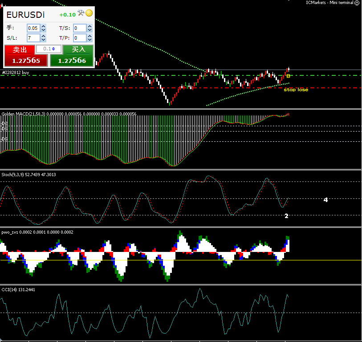362x342 pixels.
Task: Click the yellow coin status icon
Action: click(x=89, y=13)
